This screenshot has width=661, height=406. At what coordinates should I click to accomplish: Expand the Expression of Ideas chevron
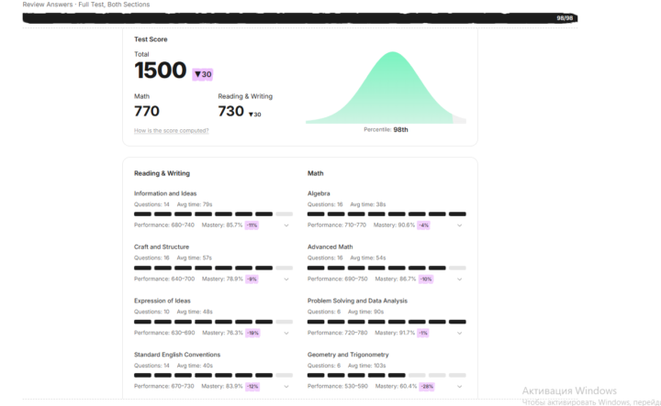click(x=286, y=334)
